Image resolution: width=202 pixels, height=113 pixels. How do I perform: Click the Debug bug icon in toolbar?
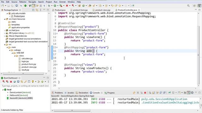(49, 6)
